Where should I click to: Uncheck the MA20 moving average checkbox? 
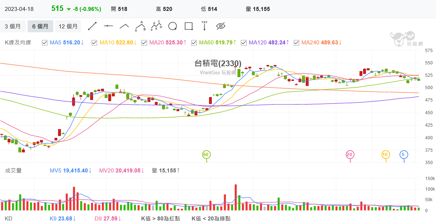pyautogui.click(x=144, y=43)
